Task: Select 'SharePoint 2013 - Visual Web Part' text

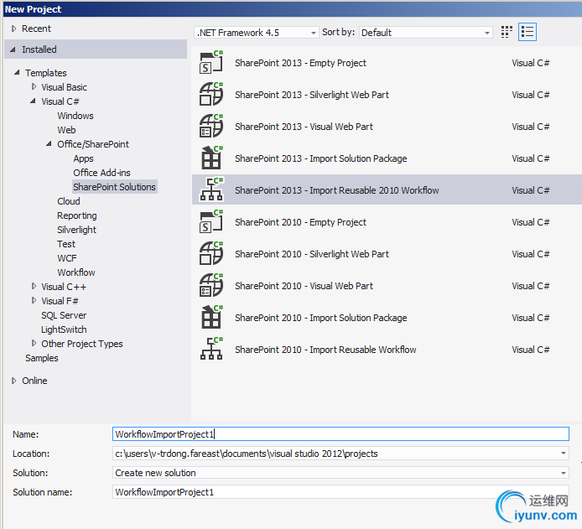Action: [x=304, y=127]
